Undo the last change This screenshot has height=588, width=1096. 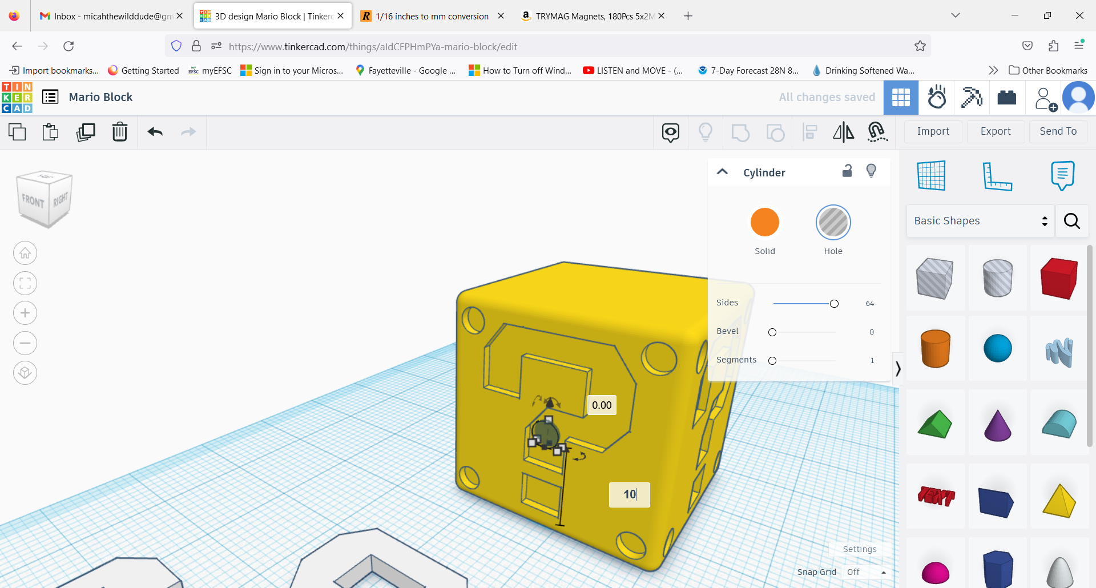coord(155,132)
